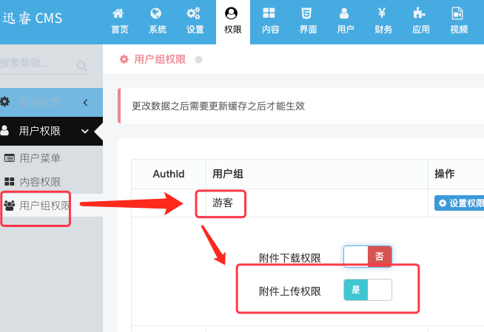Screen dimensions: 484x332
Task: Click the 用户组权限 page heading link
Action: [160, 59]
